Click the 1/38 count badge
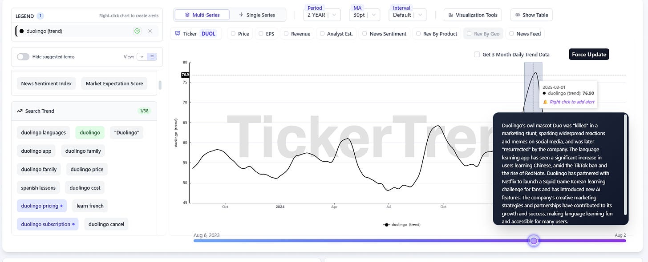Image resolution: width=648 pixels, height=262 pixels. pyautogui.click(x=144, y=111)
